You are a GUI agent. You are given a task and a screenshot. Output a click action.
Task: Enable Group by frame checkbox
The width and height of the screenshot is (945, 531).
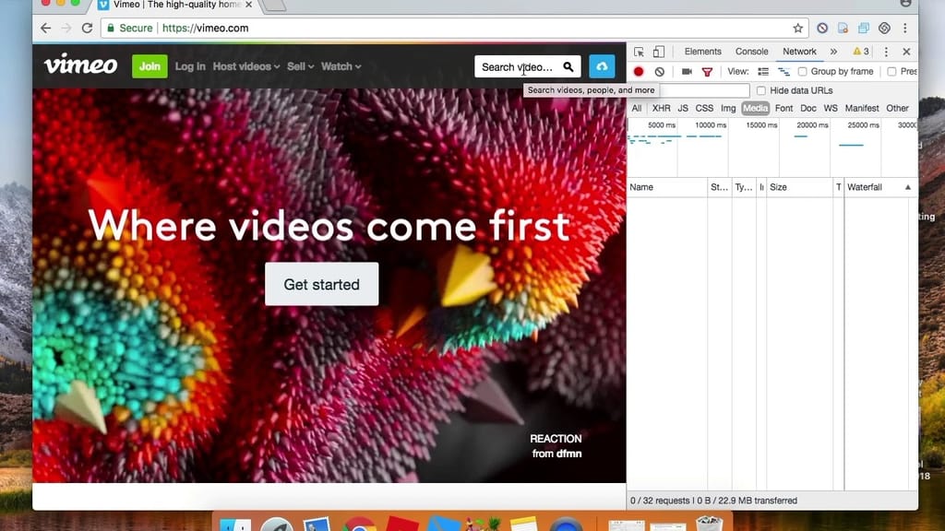point(802,72)
